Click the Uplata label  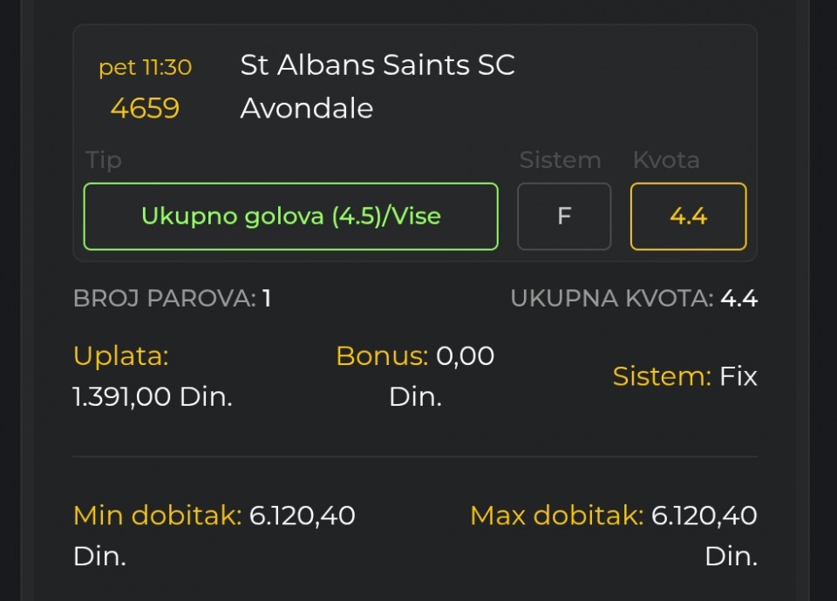[120, 355]
